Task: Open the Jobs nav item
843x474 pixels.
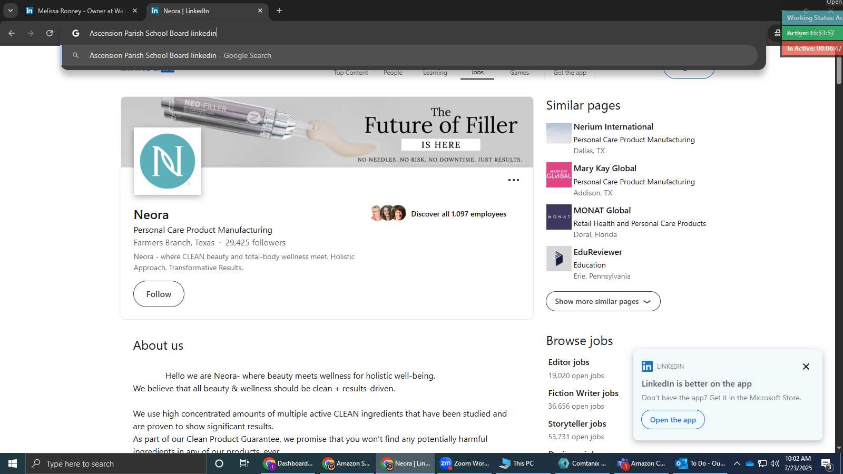Action: click(477, 73)
